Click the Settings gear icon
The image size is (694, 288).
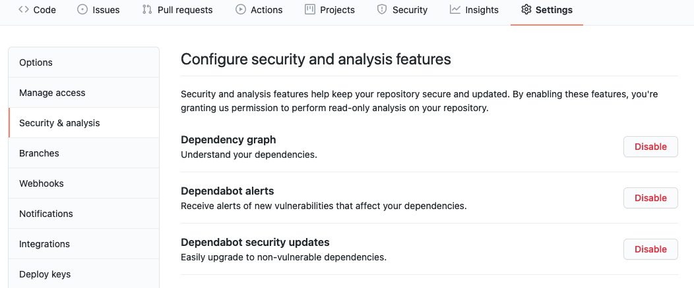(526, 10)
